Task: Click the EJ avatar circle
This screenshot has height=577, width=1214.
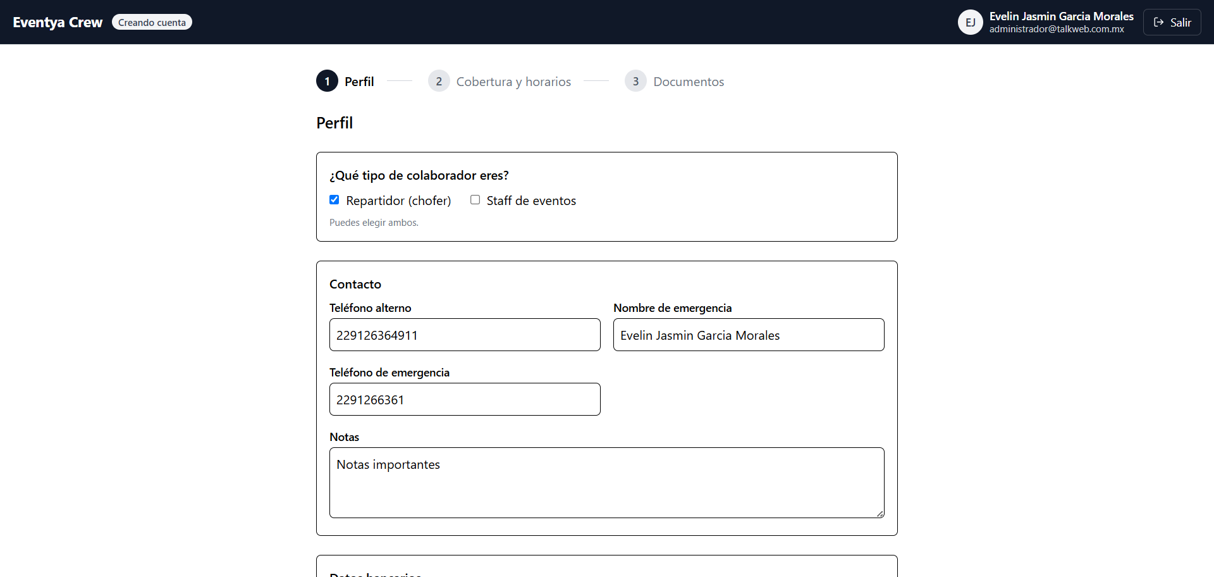Action: [x=971, y=22]
